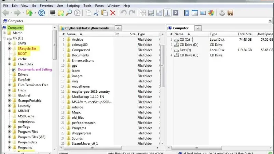Click the Cut scissors icon
This screenshot has width=274, height=154.
coord(96,13)
